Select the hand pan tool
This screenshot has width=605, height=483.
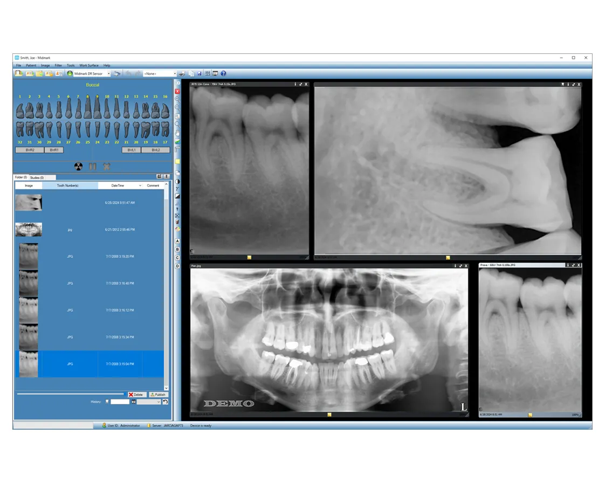click(x=177, y=133)
